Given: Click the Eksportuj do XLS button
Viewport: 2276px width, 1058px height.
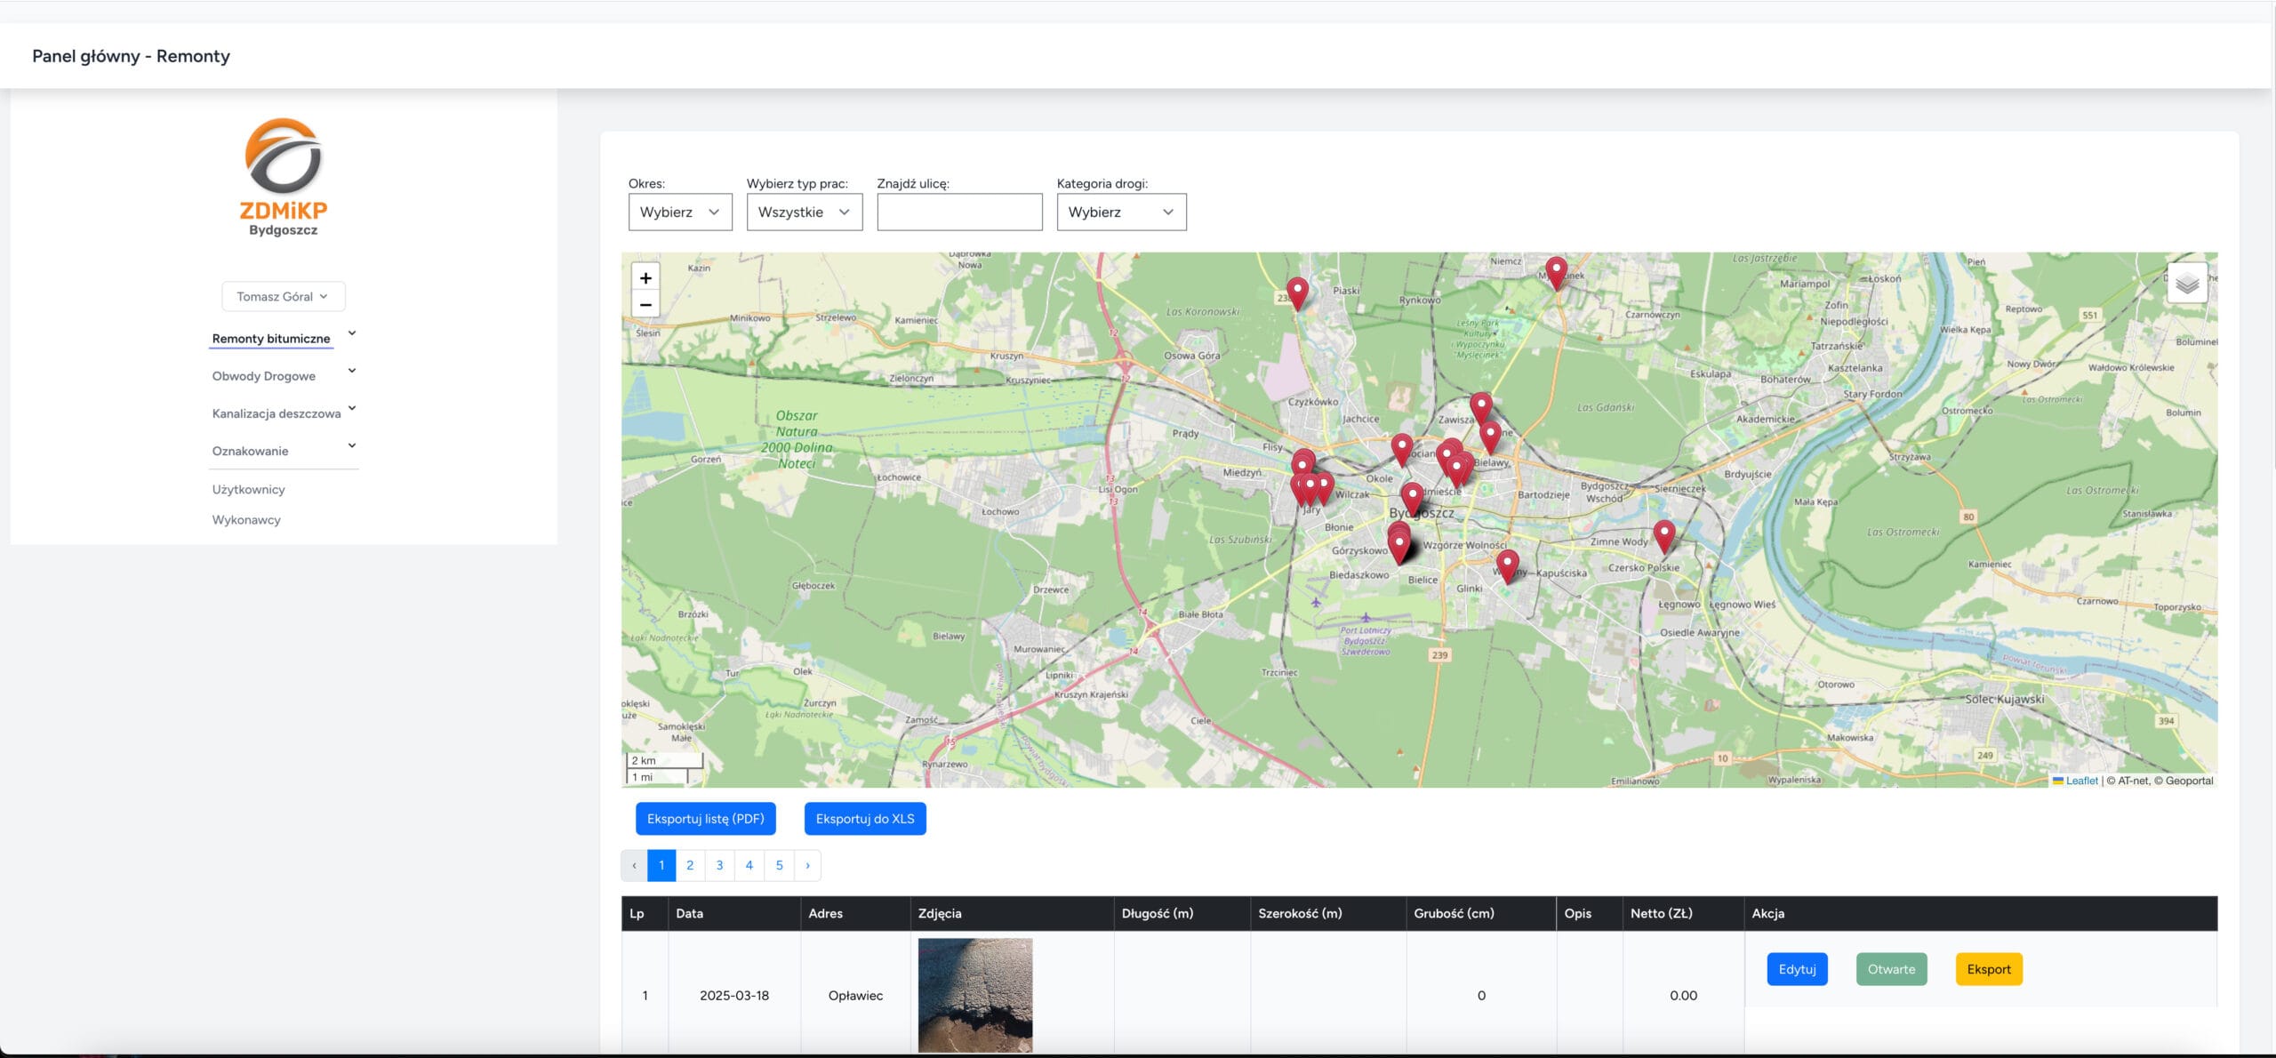Looking at the screenshot, I should 864,819.
